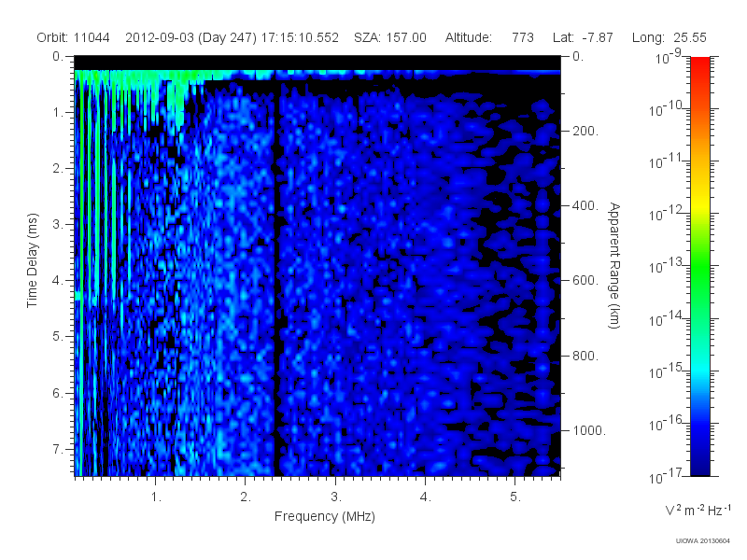Click the date '2012-09-03 (Day 247)' text

pos(191,37)
